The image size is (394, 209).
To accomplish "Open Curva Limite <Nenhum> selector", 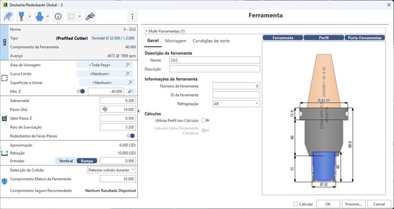I will click(99, 73).
